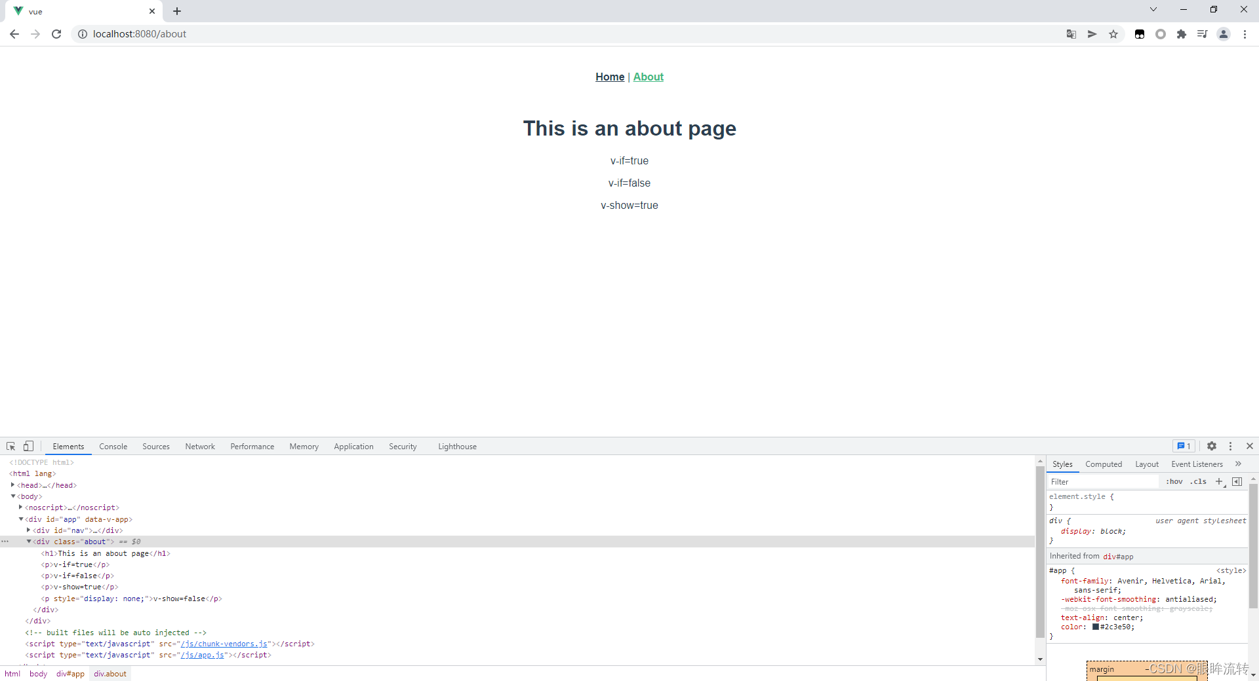Select the Styles pane tab
The width and height of the screenshot is (1259, 681).
[1062, 464]
